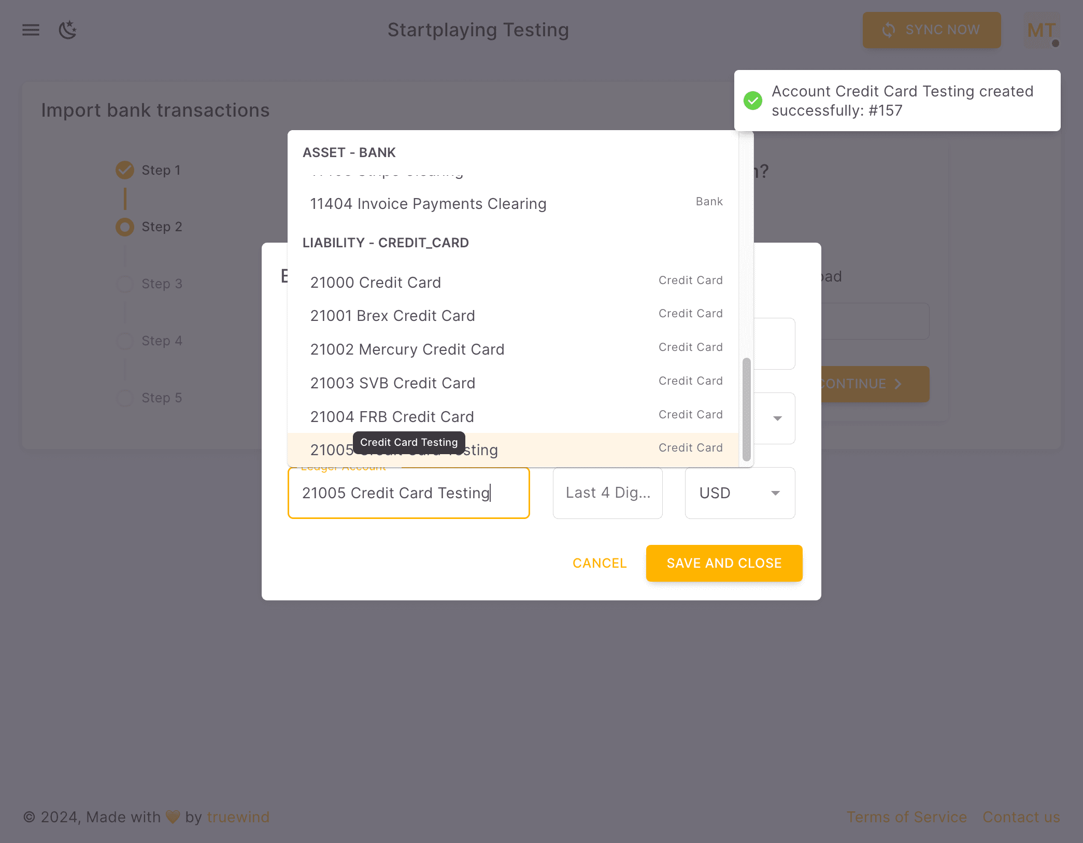The width and height of the screenshot is (1083, 843).
Task: Open the Terms of Service link
Action: pyautogui.click(x=907, y=817)
